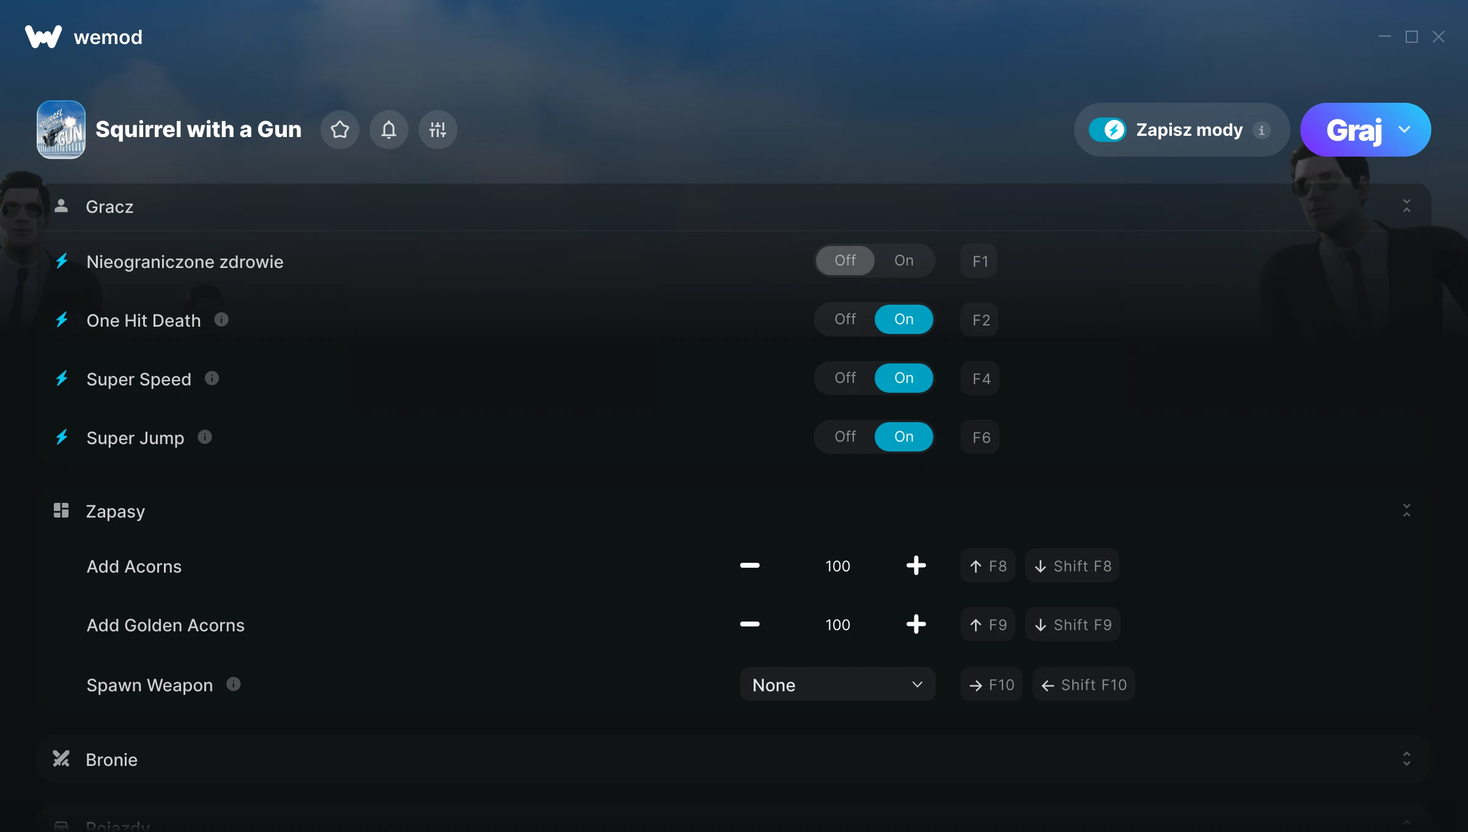Change the F4 hotkey for Super Speed
This screenshot has height=832, width=1468.
(981, 379)
